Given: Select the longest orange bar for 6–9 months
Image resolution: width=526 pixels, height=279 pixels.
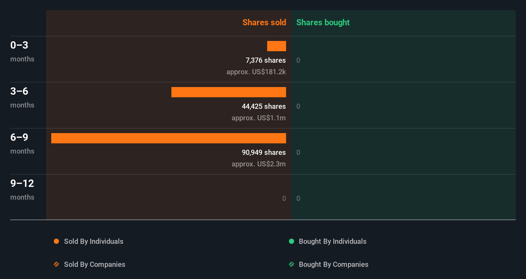Looking at the screenshot, I should 168,138.
